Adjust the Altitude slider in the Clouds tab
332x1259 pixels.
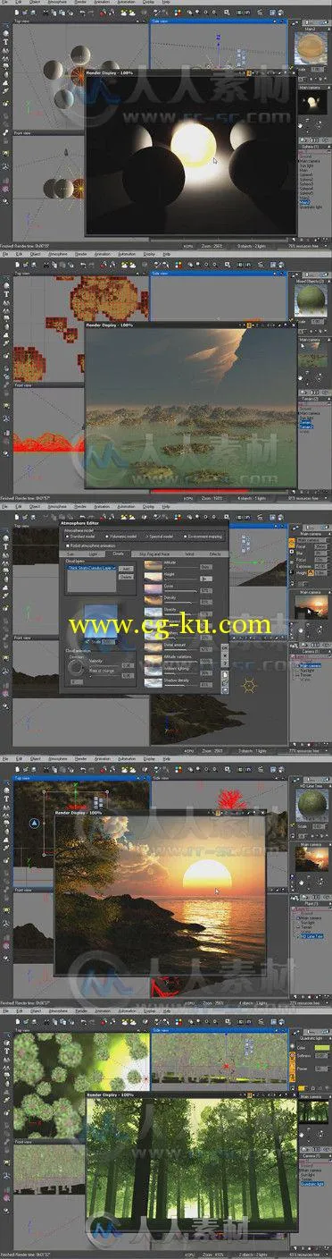coord(180,567)
